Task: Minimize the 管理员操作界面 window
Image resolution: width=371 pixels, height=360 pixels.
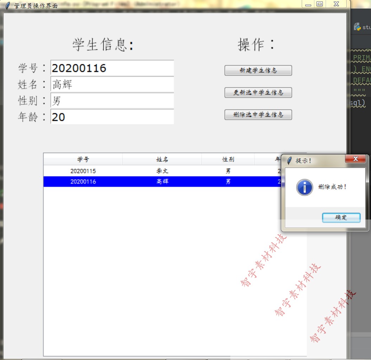Action: click(308, 5)
